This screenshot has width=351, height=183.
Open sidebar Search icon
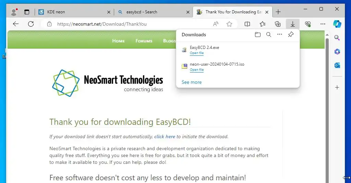click(337, 38)
